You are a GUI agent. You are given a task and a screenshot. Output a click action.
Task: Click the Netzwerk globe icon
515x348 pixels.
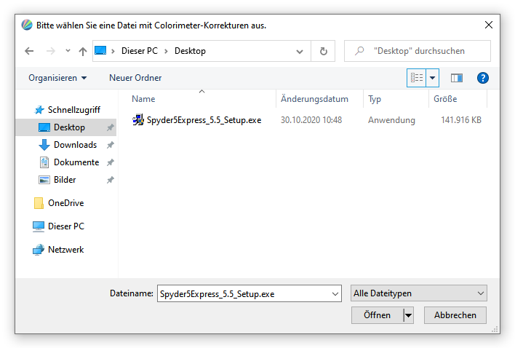39,250
